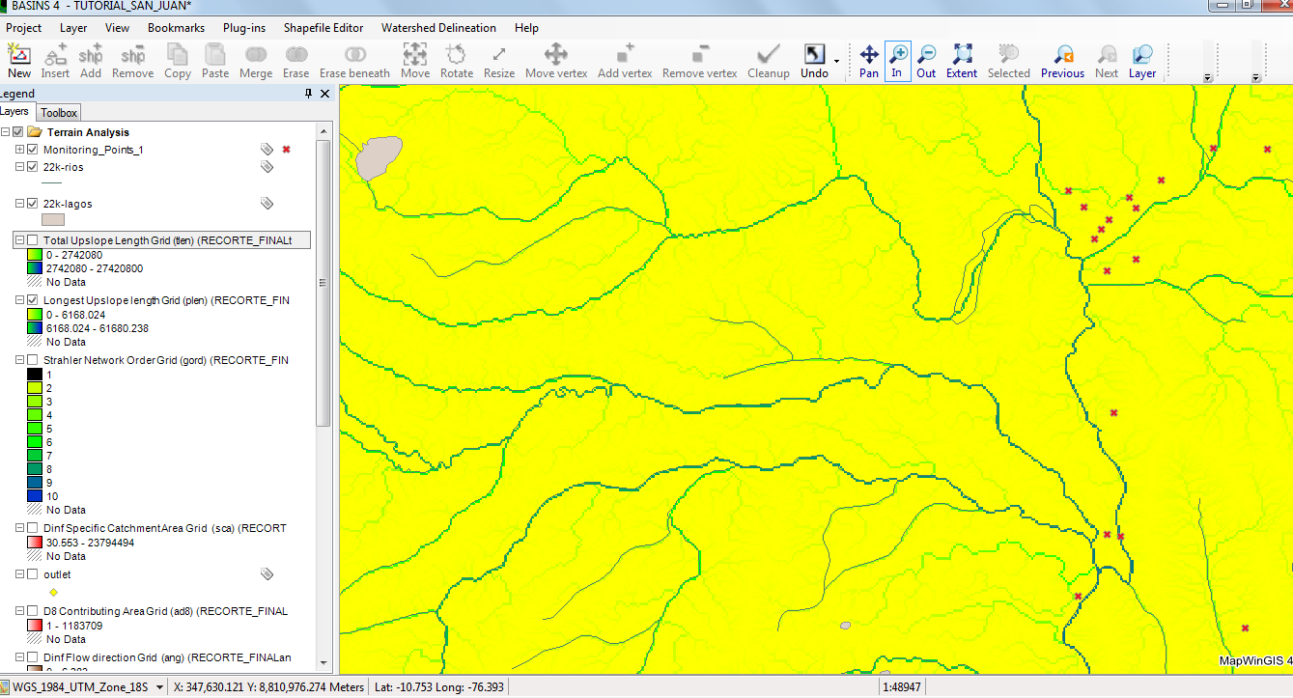Pin the Legend panel with pushpin icon
The image size is (1293, 698).
(309, 94)
